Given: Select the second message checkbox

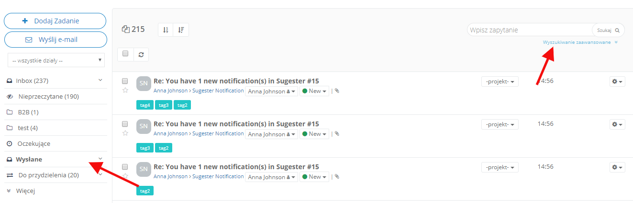Looking at the screenshot, I should point(125,124).
